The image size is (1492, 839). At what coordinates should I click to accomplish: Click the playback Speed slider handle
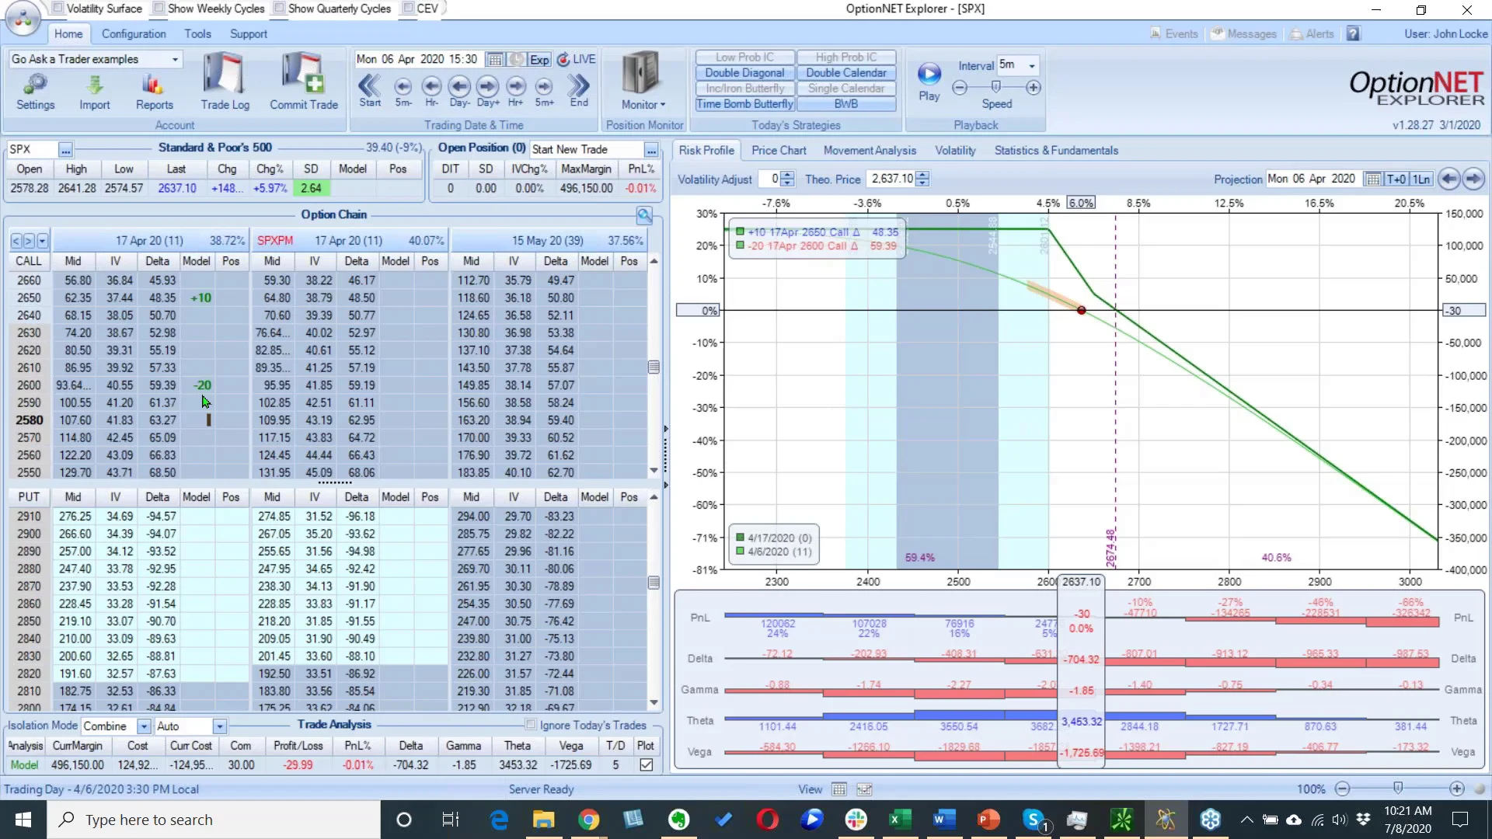(995, 87)
